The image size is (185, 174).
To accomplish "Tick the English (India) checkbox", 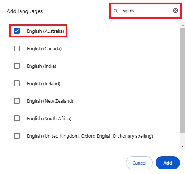I will pyautogui.click(x=17, y=66).
